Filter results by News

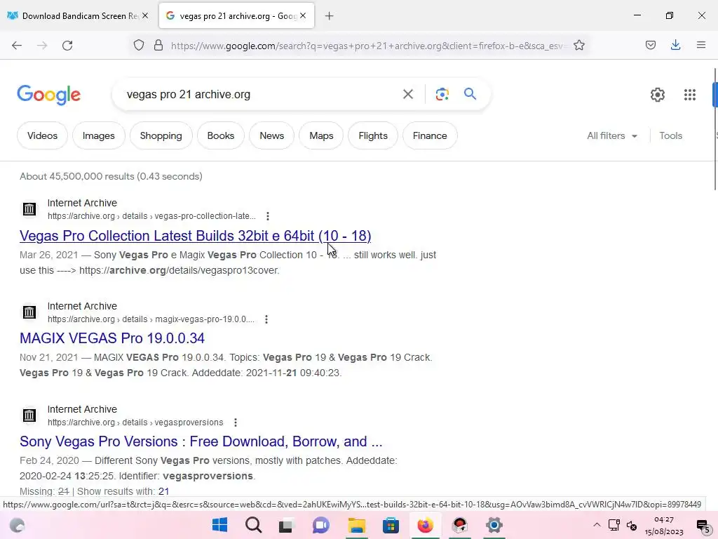coord(271,135)
